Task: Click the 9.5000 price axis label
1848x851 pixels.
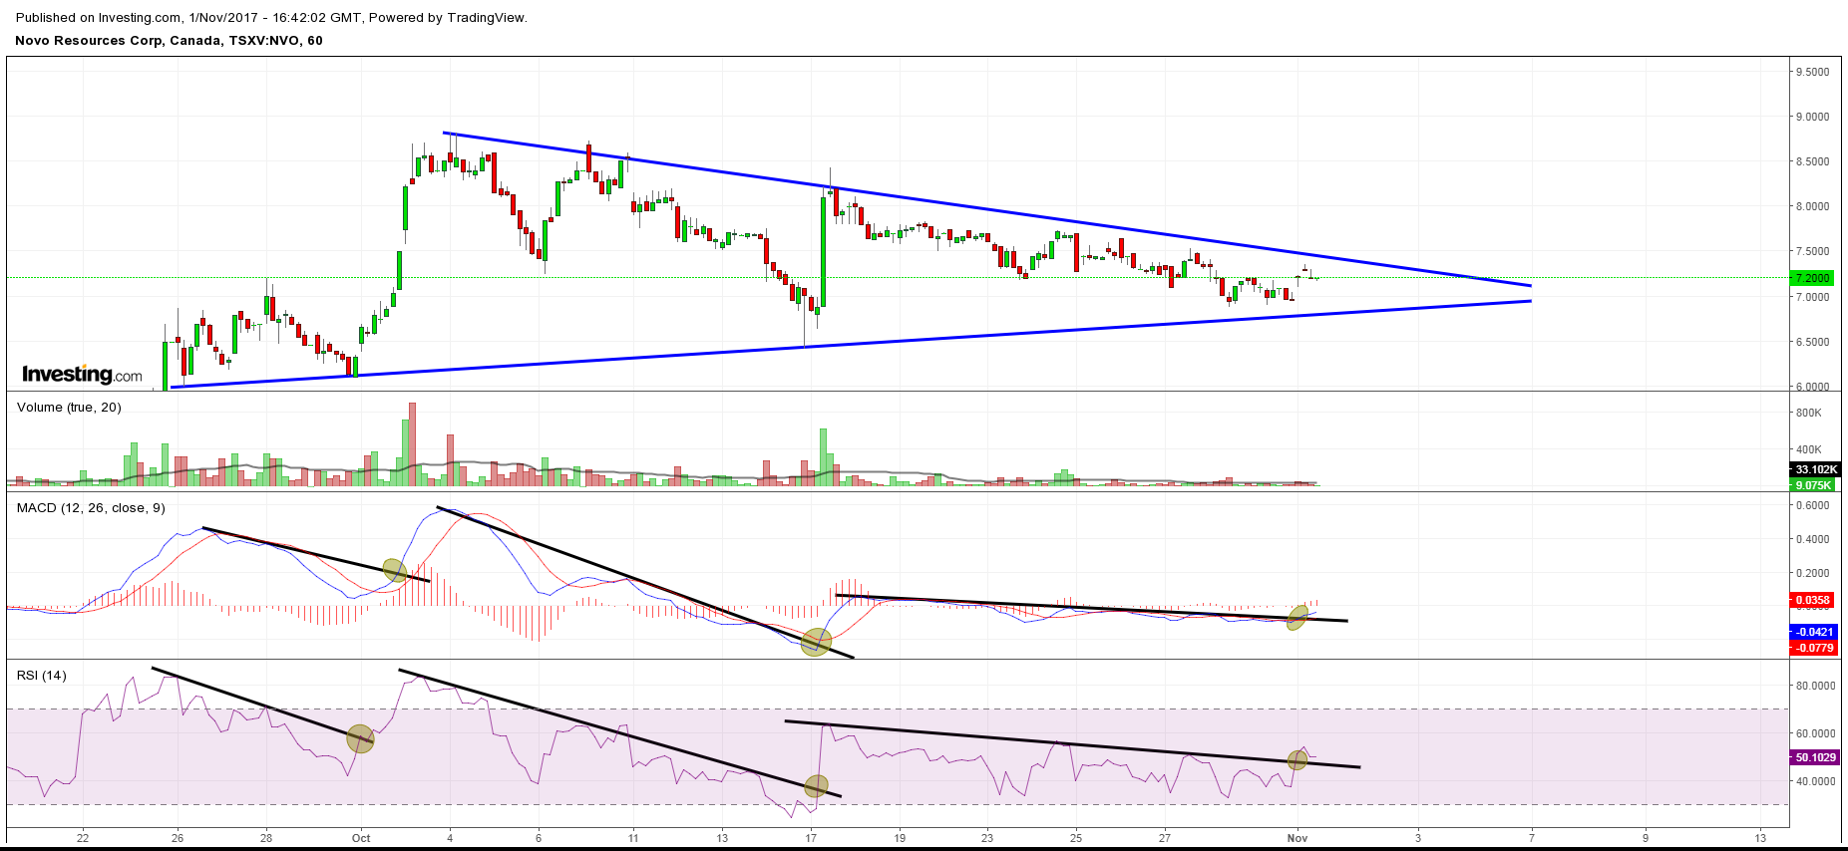Action: (1812, 72)
